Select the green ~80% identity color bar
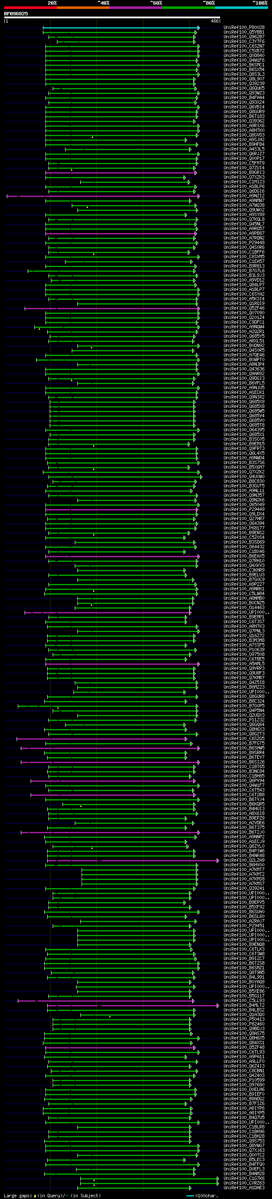This screenshot has width=272, height=1199. (189, 8)
